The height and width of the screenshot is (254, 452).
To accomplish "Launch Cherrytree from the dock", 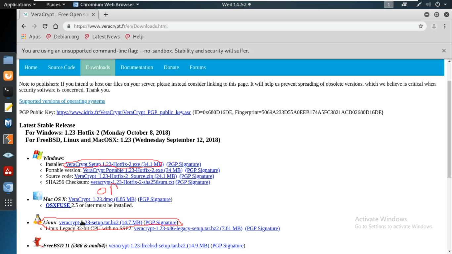I will [x=8, y=171].
